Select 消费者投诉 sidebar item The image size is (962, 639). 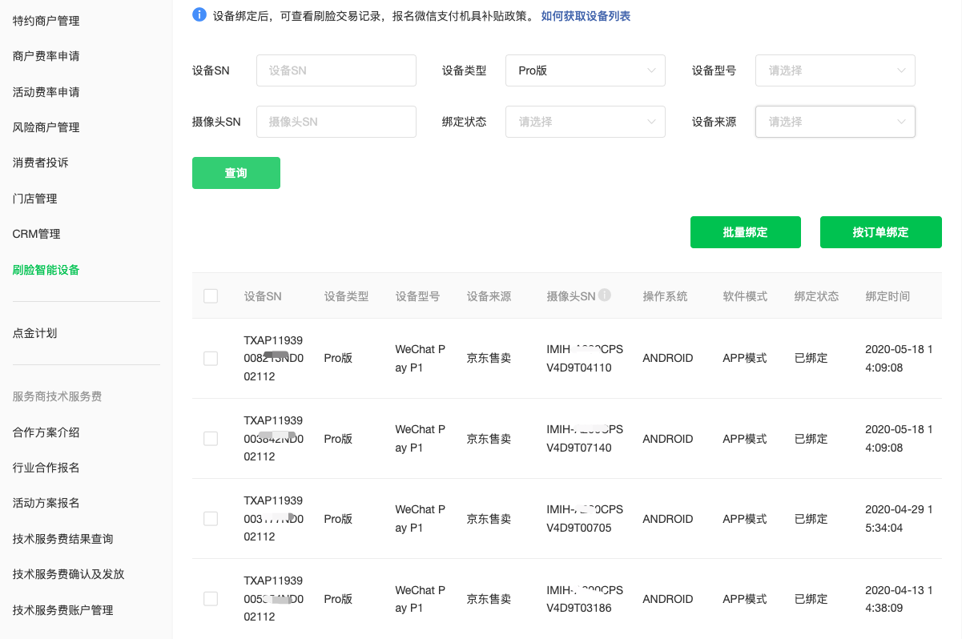click(x=41, y=163)
